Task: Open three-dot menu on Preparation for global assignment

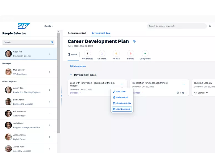Action: coord(184,84)
